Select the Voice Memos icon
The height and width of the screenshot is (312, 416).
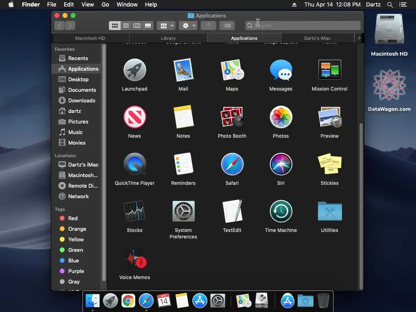(136, 259)
